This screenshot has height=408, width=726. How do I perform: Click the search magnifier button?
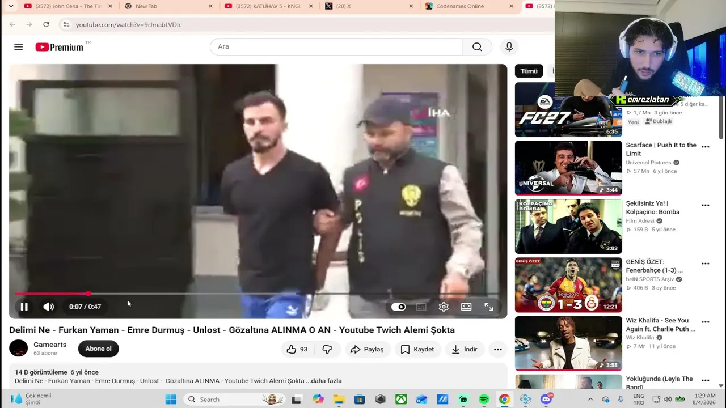pyautogui.click(x=477, y=47)
